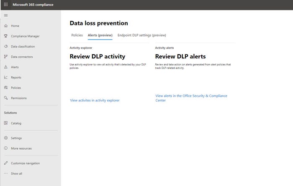Open Endpoint DLP settings (preview) tab
293x186 pixels.
click(142, 35)
